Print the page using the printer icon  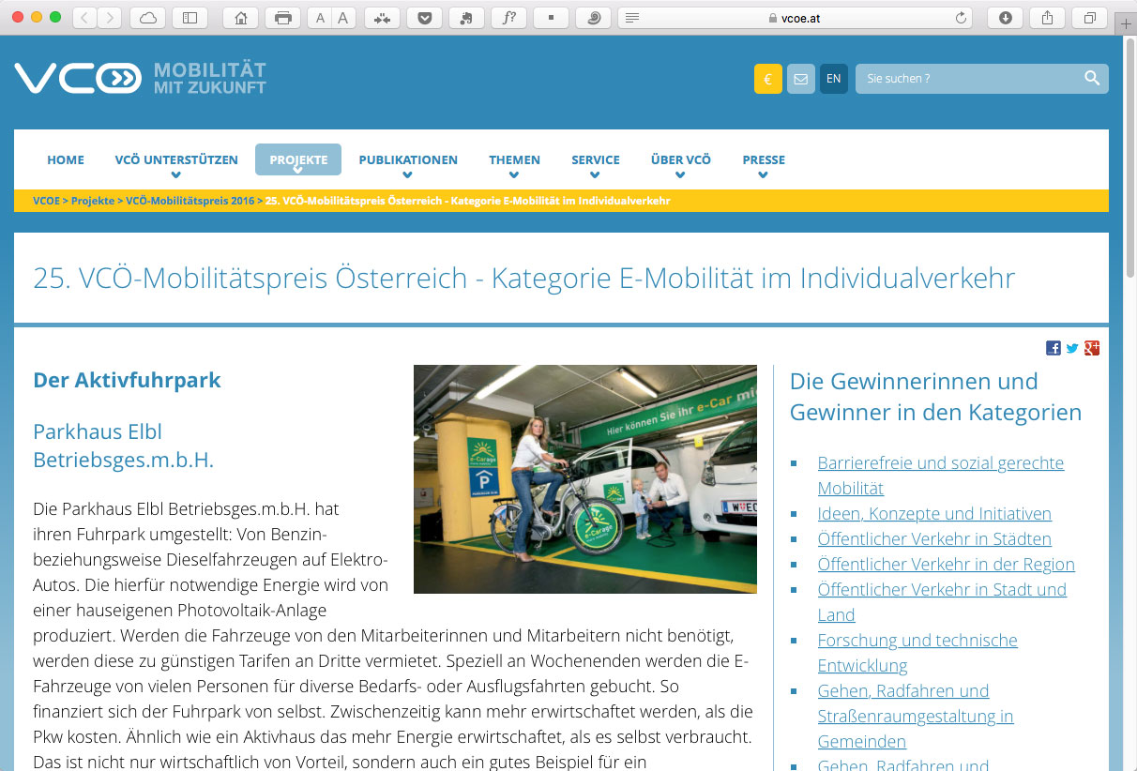(x=282, y=17)
